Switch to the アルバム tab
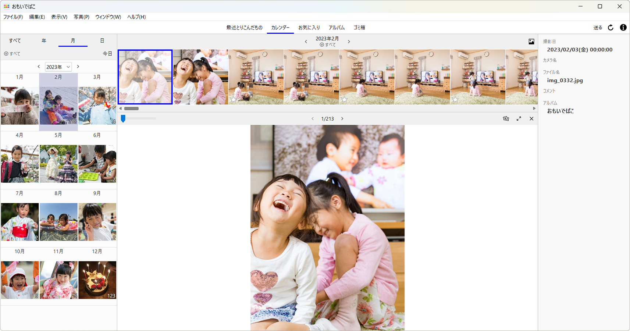The width and height of the screenshot is (630, 331). tap(337, 27)
